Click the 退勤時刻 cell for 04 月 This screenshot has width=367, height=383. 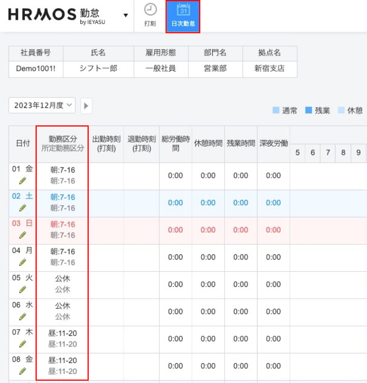[x=141, y=257]
